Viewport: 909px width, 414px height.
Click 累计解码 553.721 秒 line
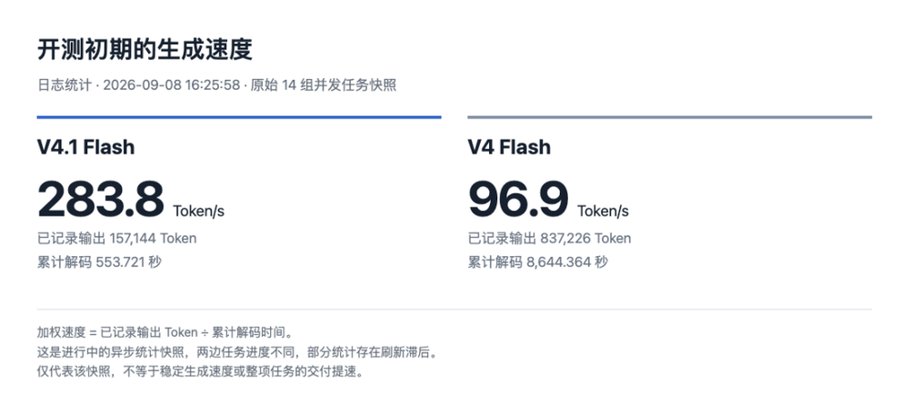click(x=99, y=262)
